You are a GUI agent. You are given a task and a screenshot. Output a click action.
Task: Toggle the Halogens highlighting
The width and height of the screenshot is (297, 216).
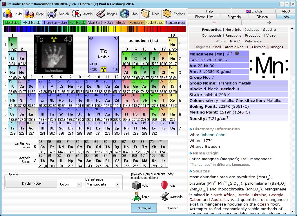pyautogui.click(x=135, y=22)
